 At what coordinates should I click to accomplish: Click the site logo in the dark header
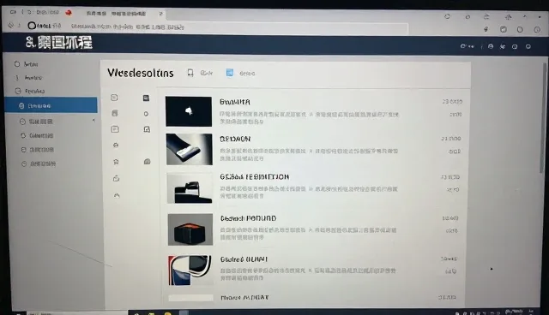click(59, 43)
